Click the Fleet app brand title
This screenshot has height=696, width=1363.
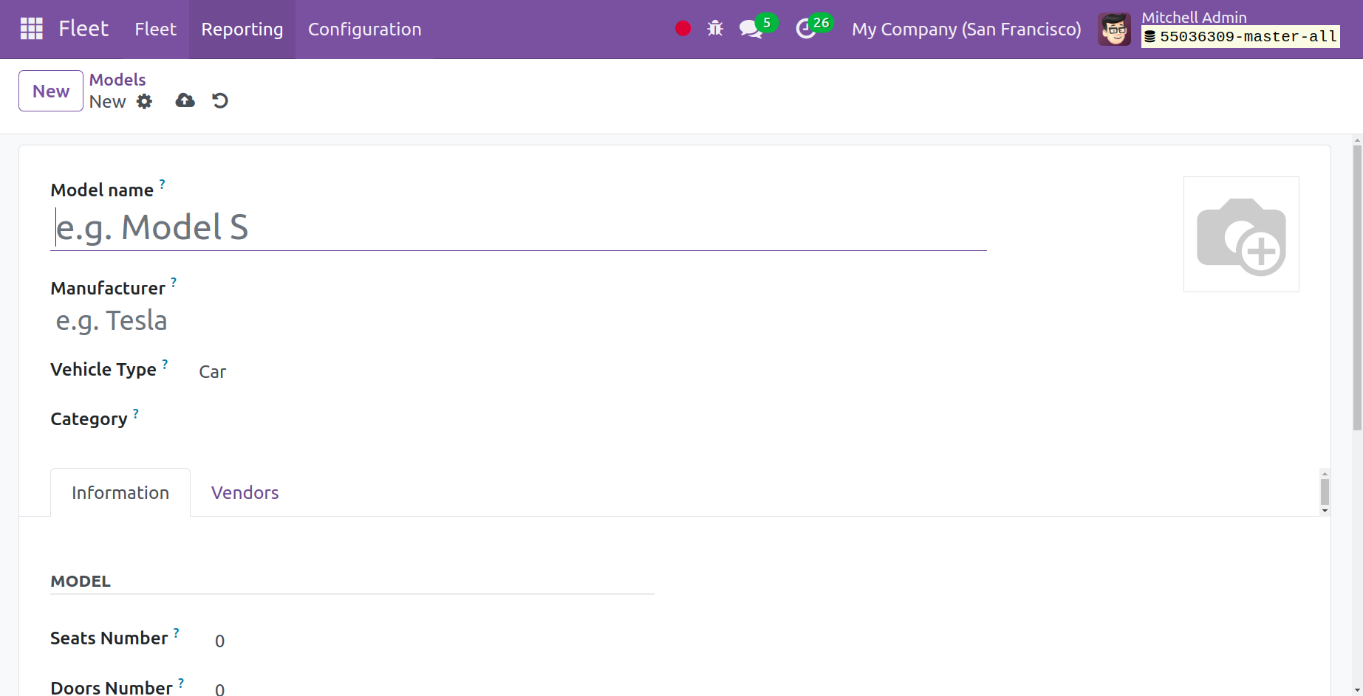(83, 29)
